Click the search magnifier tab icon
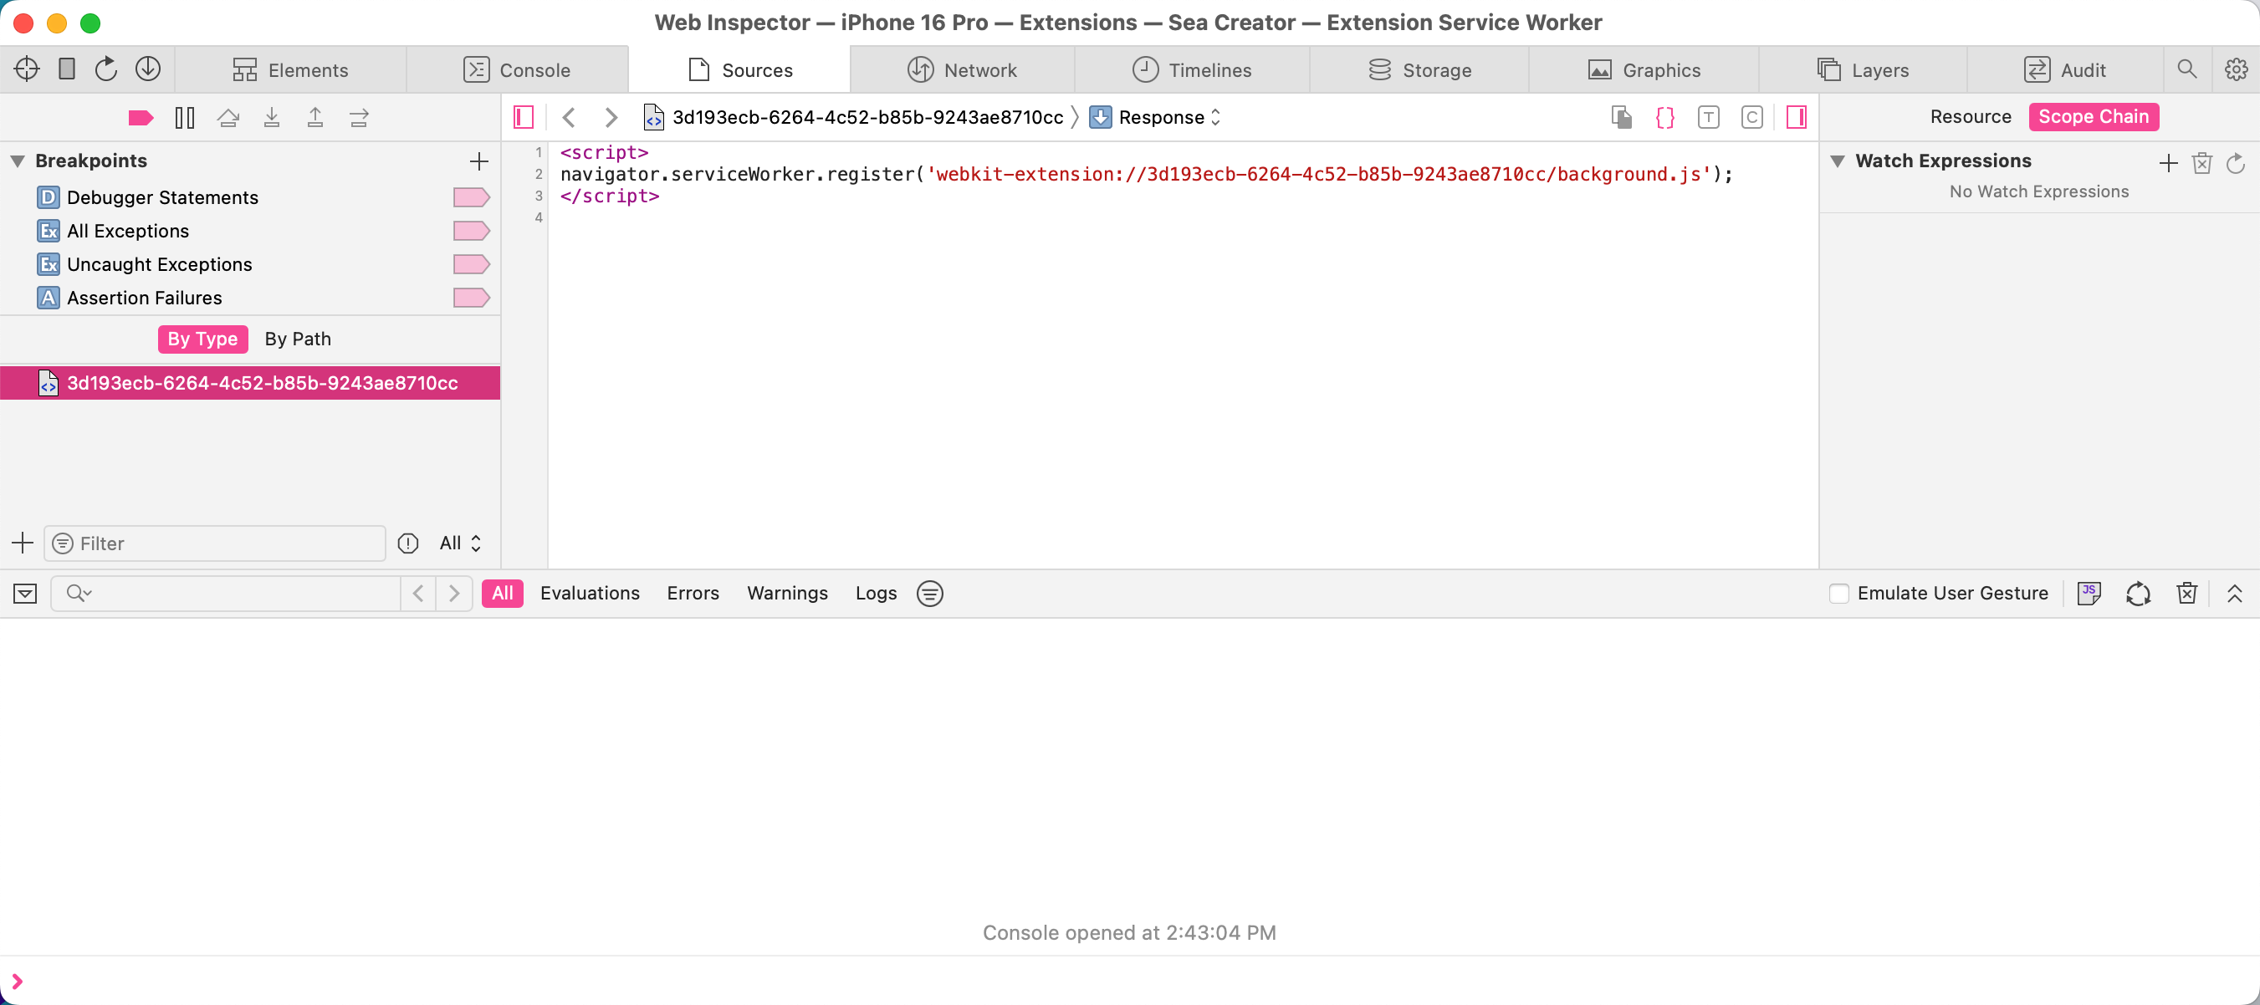 tap(2186, 69)
